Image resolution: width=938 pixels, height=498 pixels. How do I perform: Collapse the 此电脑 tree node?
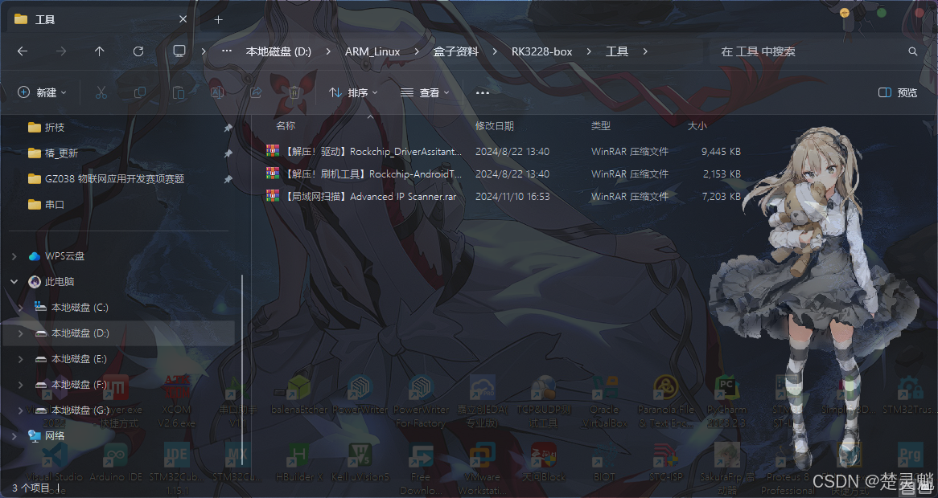coord(14,282)
